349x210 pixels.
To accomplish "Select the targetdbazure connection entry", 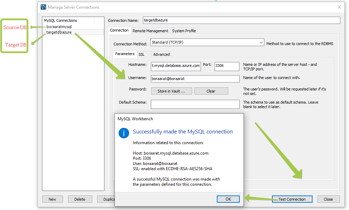I will point(59,32).
